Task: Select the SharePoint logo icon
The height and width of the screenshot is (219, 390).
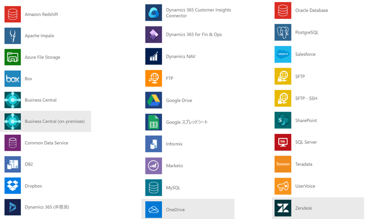Action: [x=283, y=120]
